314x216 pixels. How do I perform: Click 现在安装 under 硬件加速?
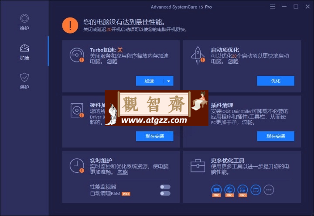point(154,136)
